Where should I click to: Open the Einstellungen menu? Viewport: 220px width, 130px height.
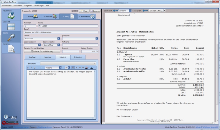(x=38, y=5)
